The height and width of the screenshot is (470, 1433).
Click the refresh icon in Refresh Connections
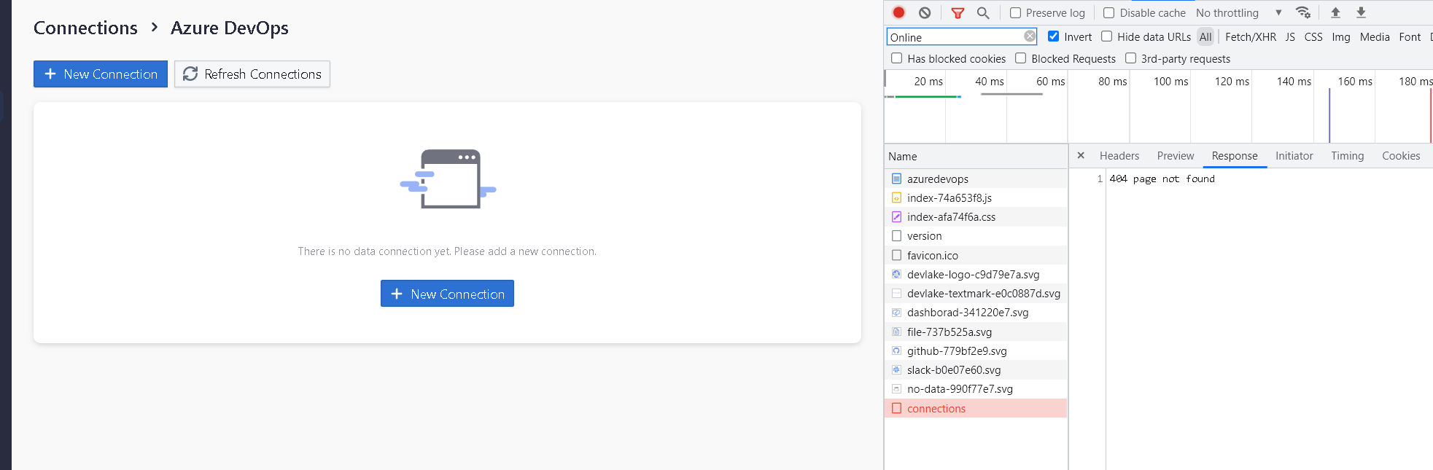pyautogui.click(x=190, y=74)
